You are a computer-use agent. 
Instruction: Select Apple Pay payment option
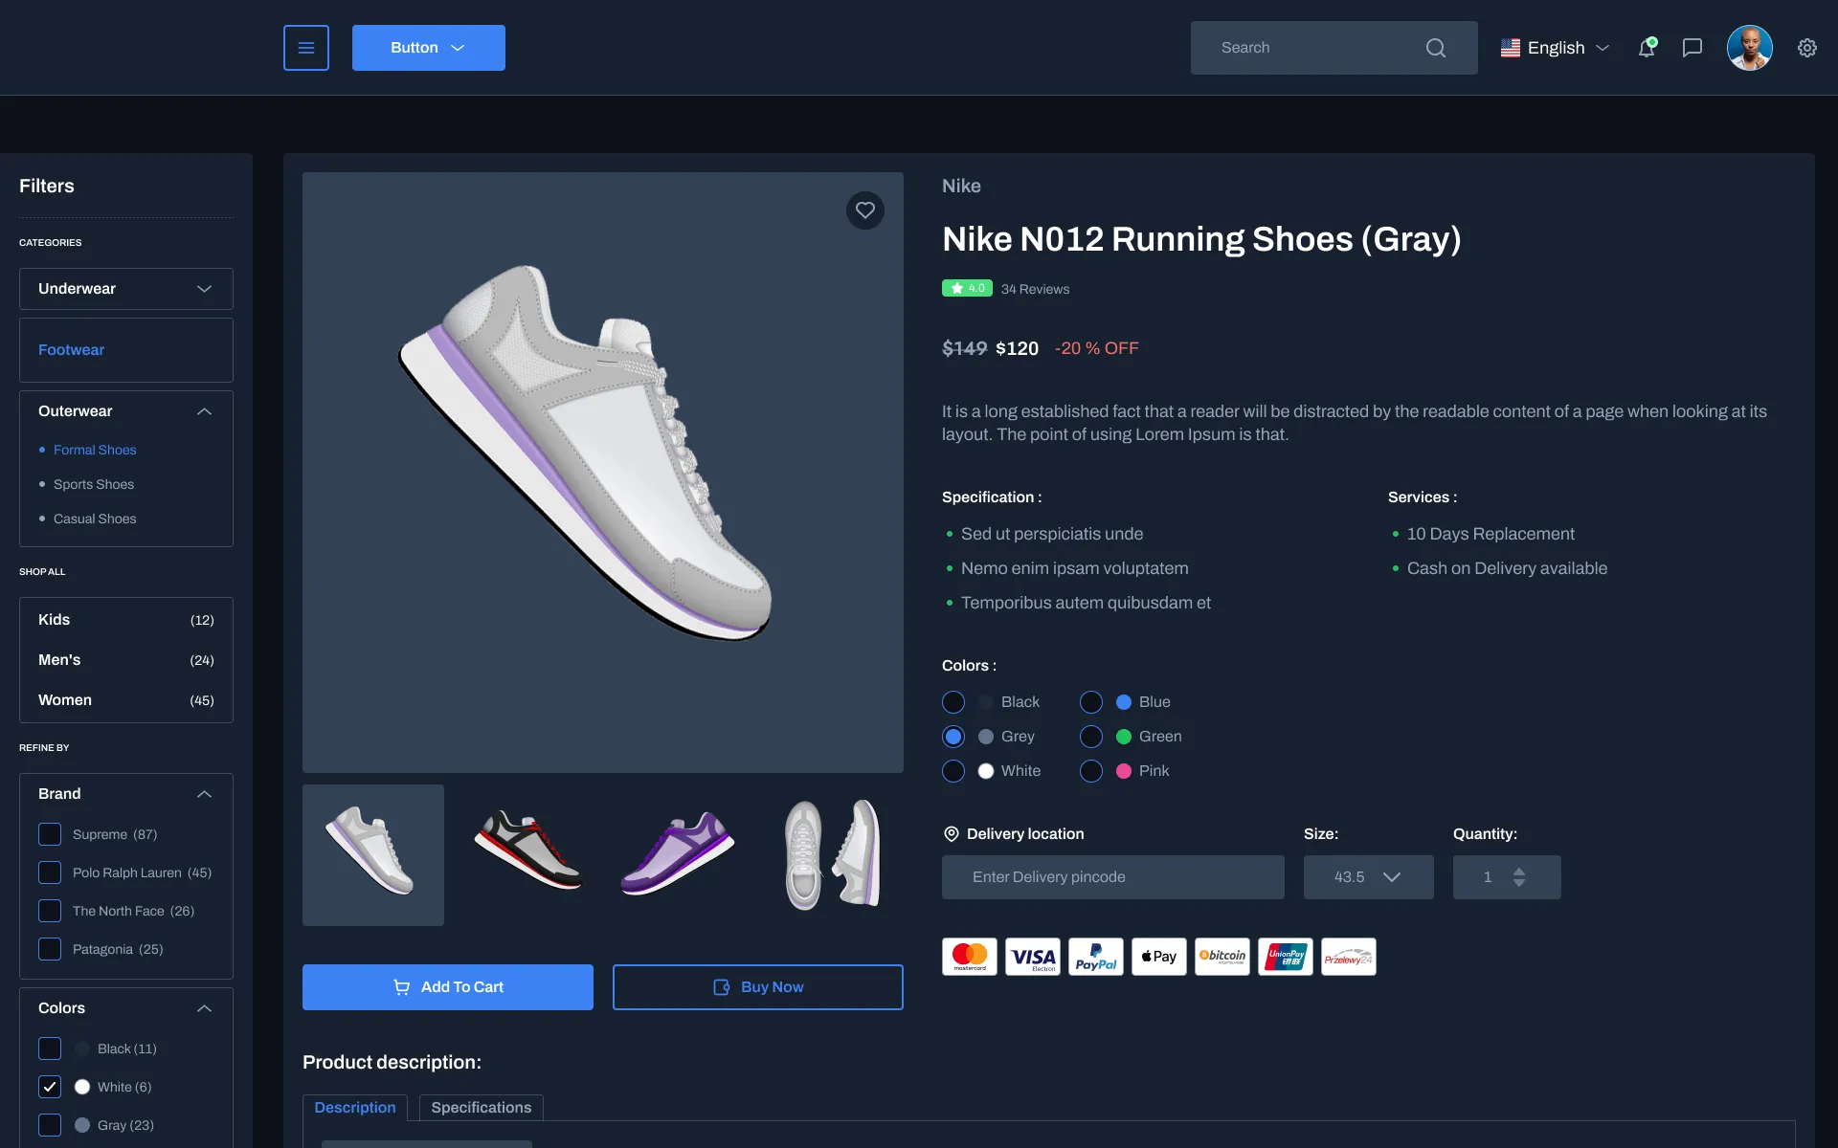click(x=1158, y=956)
